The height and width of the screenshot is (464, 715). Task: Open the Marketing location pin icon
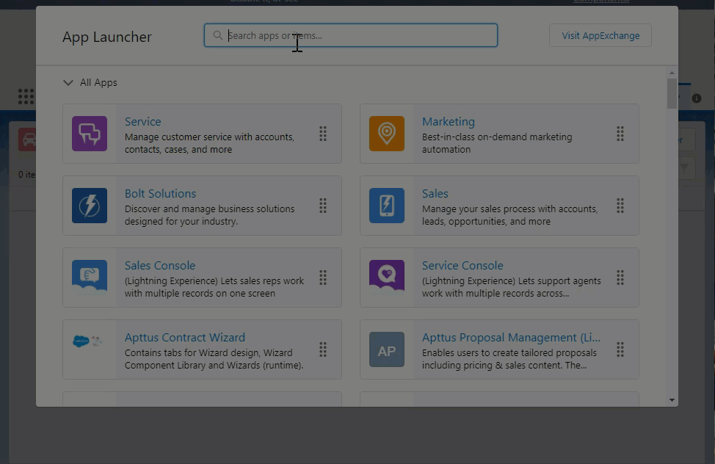[x=386, y=134]
